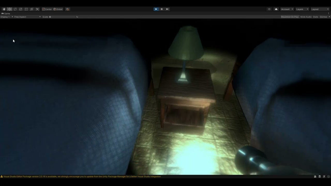Pause the game
331x186 pixels.
162,9
